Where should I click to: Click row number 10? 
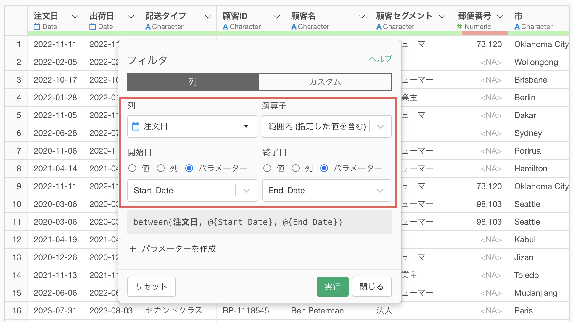coord(17,204)
